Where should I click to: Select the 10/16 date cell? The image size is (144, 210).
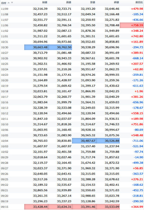[x=5, y=102]
